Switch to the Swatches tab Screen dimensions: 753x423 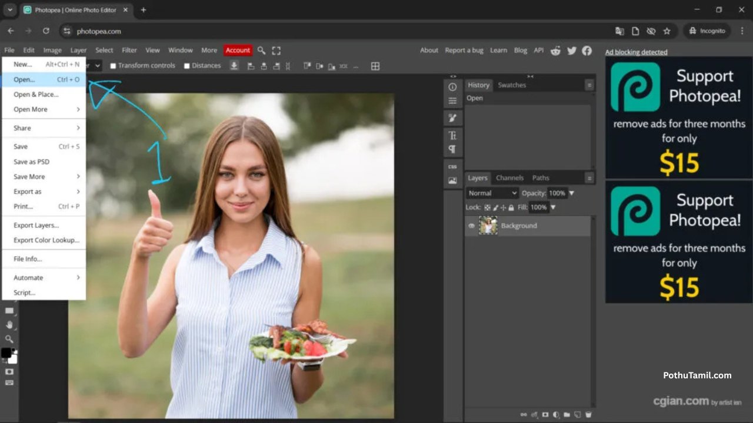coord(512,85)
